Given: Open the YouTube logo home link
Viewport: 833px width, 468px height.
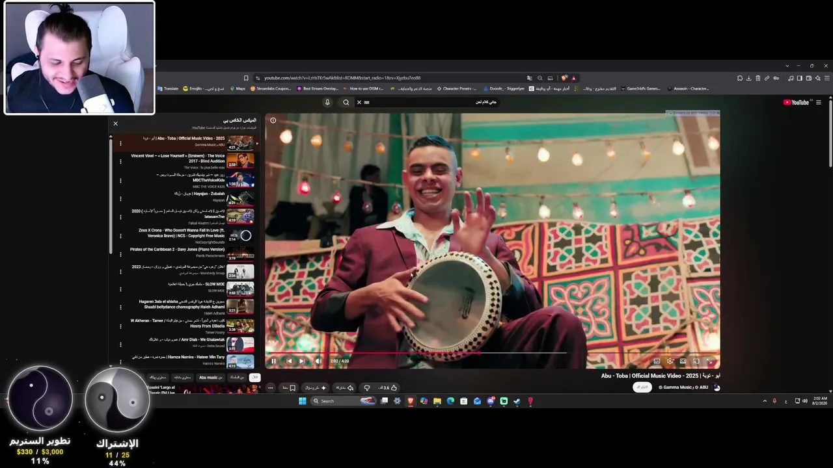Looking at the screenshot, I should [x=796, y=102].
